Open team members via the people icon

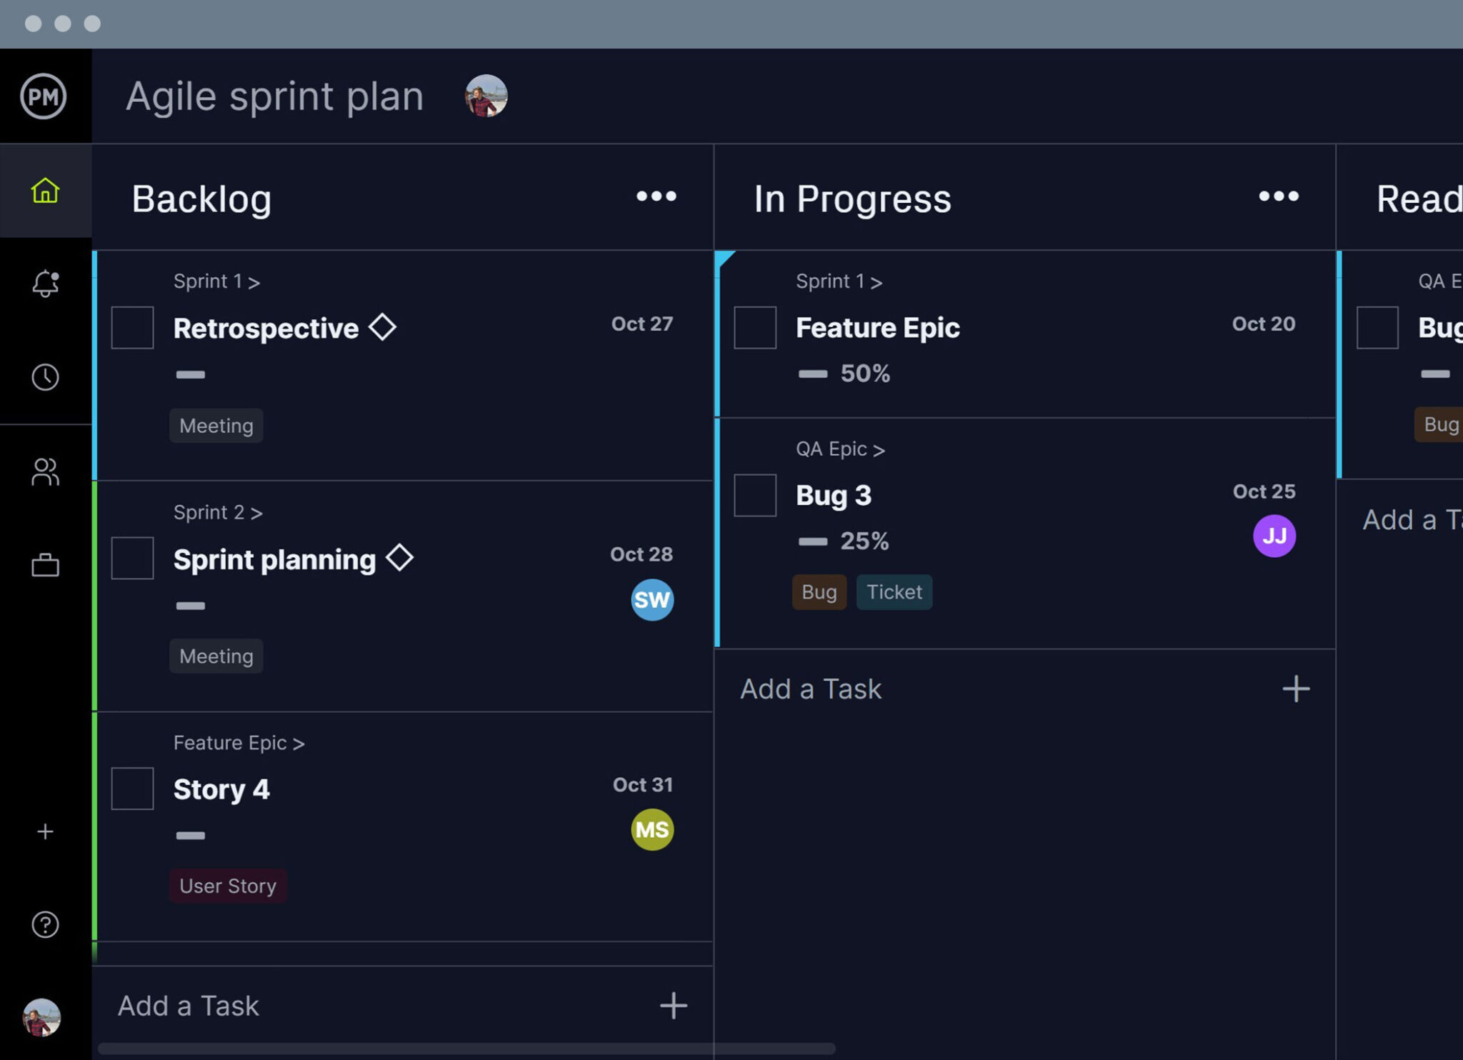pos(45,472)
